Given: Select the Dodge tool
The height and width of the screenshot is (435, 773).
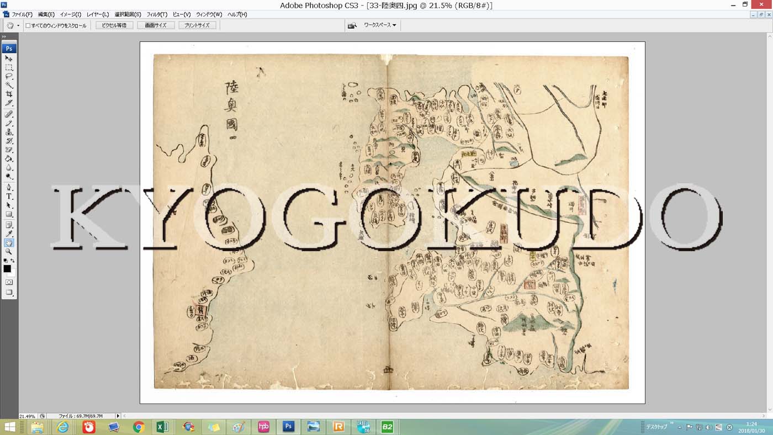Looking at the screenshot, I should tap(9, 176).
